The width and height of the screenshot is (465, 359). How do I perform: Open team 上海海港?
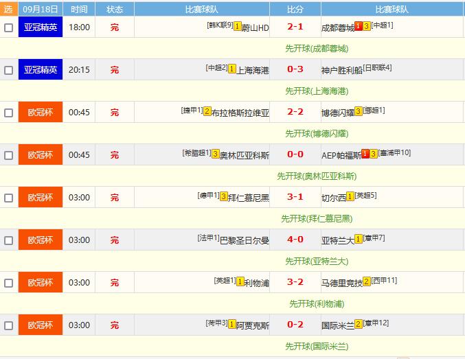pos(253,71)
